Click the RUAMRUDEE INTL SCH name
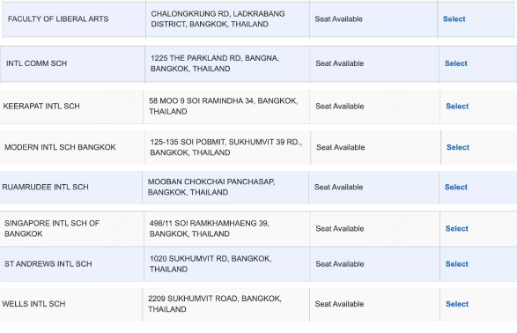 pyautogui.click(x=45, y=187)
